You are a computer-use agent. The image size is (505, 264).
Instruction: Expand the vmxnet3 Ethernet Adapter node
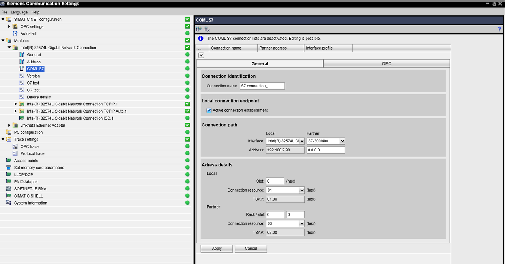(9, 125)
